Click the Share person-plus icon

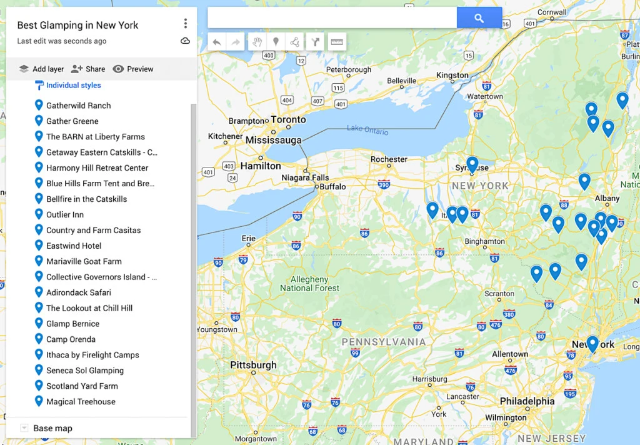(76, 69)
